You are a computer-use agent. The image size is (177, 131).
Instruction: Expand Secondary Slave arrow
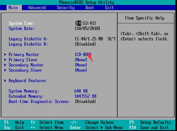[5, 70]
